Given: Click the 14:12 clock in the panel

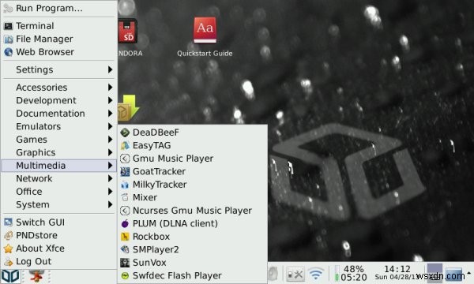Looking at the screenshot, I should pos(397,269).
